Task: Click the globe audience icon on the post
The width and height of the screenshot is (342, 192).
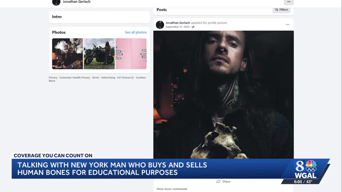Action: click(193, 27)
